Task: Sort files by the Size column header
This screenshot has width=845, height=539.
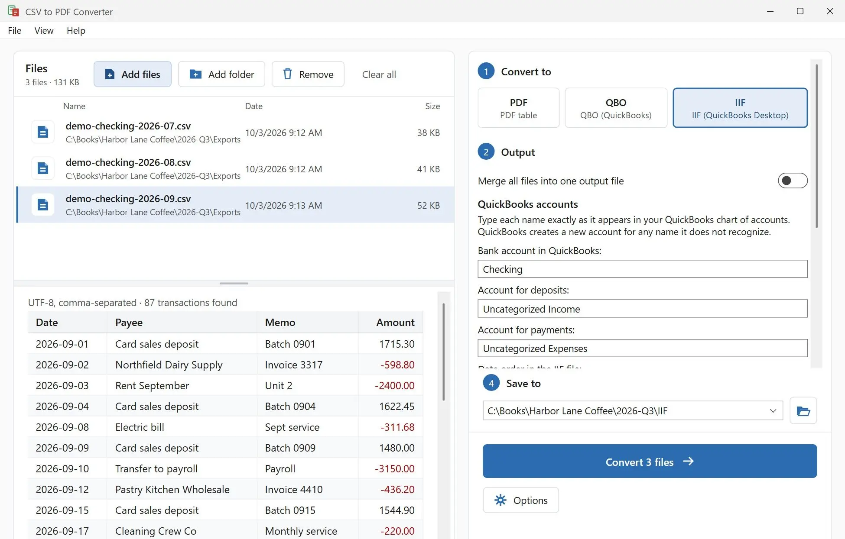Action: pos(432,106)
